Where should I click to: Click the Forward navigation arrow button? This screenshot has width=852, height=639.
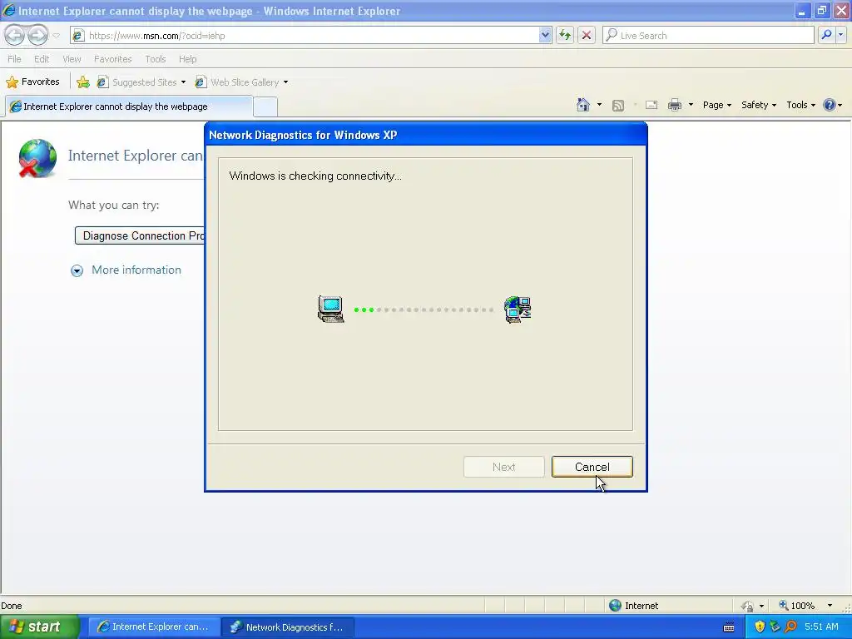pos(37,35)
